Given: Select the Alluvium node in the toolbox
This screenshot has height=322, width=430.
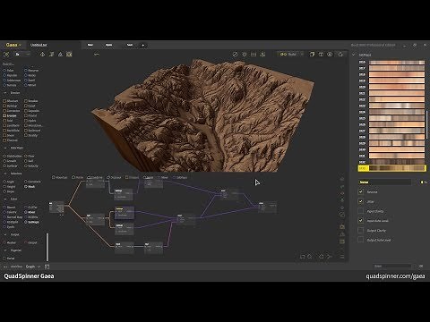Looking at the screenshot, I should click(11, 101).
